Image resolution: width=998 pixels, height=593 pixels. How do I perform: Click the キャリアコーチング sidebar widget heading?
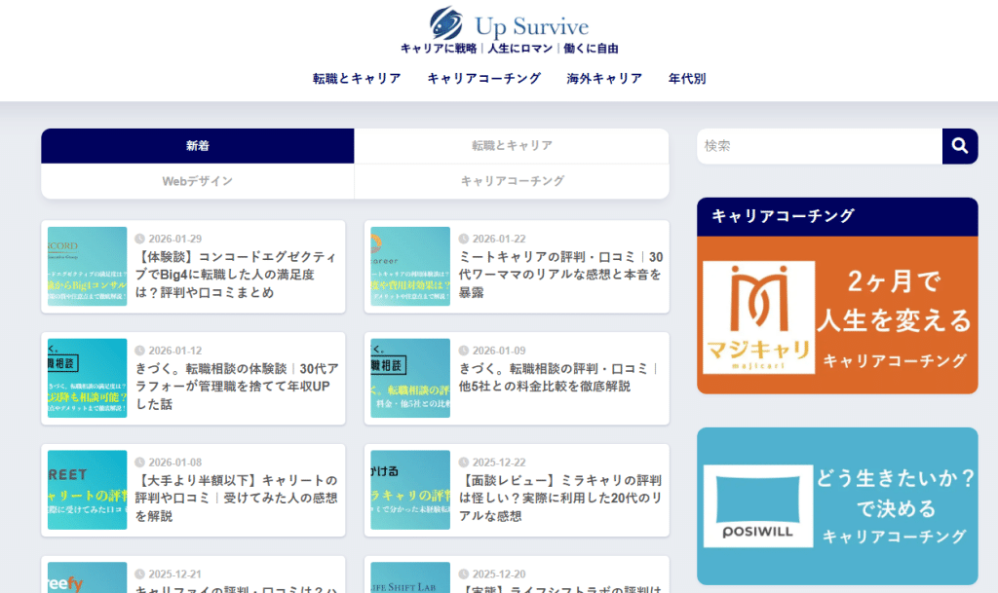click(x=837, y=217)
